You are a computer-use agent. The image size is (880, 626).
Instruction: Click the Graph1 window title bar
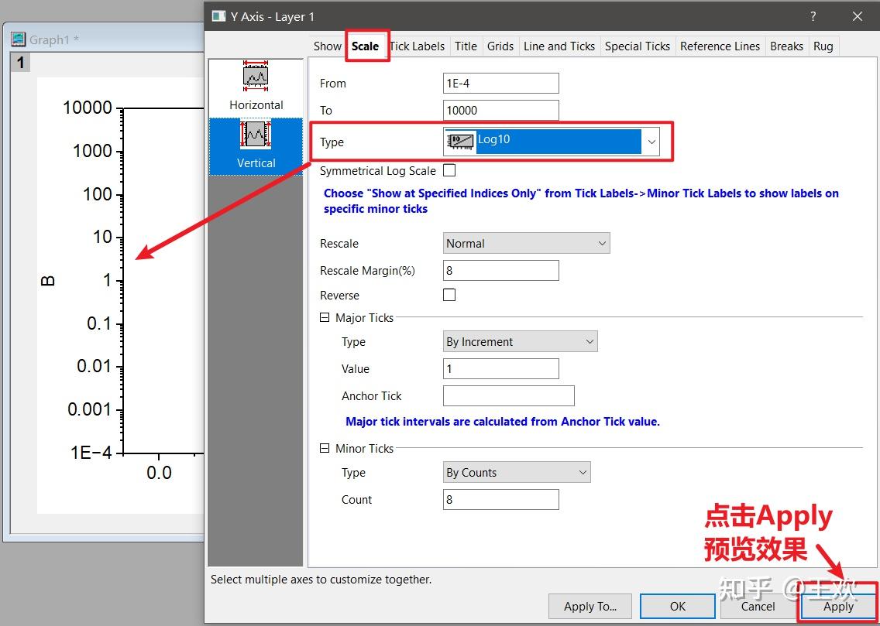[107, 39]
